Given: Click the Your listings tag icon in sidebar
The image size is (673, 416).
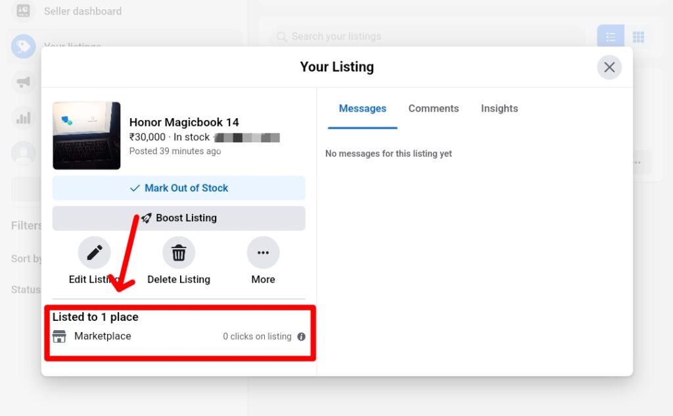Looking at the screenshot, I should point(23,47).
